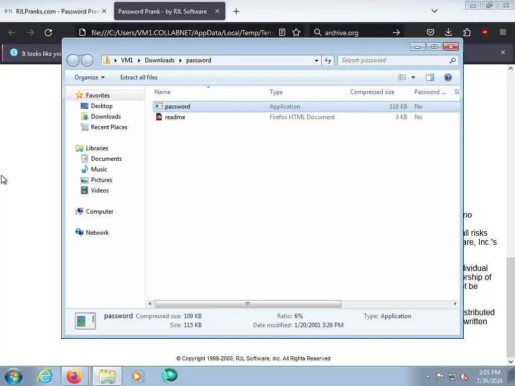Reload the page in Firefox
The width and height of the screenshot is (515, 386).
tap(48, 33)
